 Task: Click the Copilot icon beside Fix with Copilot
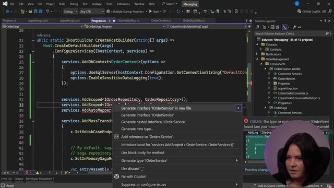point(116,177)
